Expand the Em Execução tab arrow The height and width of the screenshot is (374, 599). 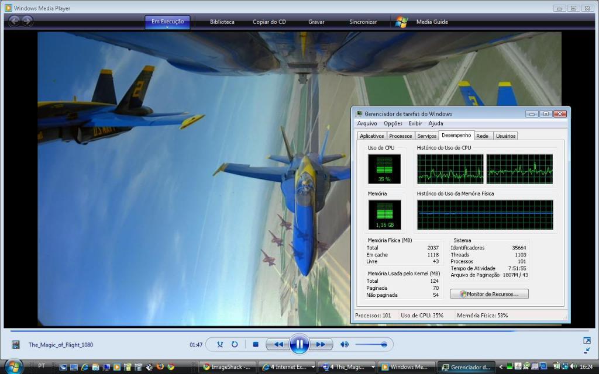coord(167,27)
